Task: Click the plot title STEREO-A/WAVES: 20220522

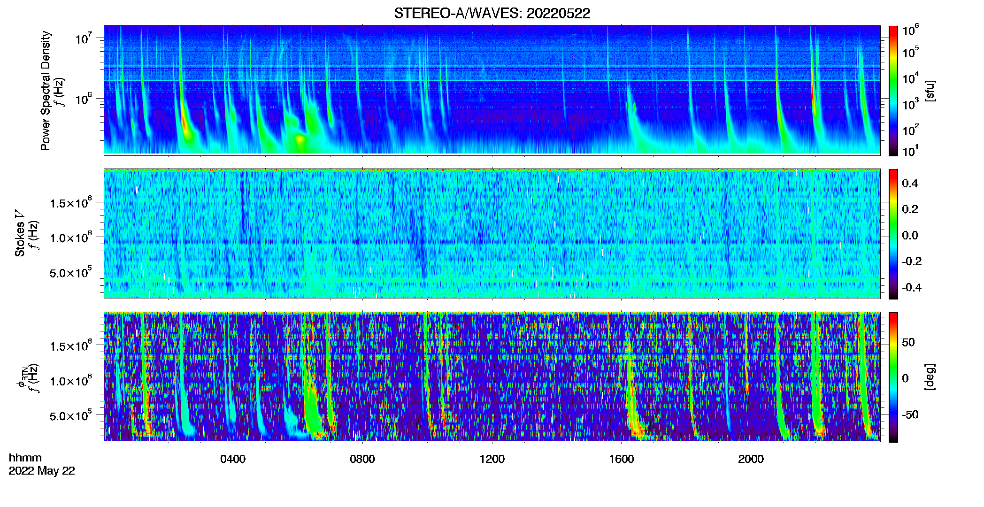Action: (492, 13)
